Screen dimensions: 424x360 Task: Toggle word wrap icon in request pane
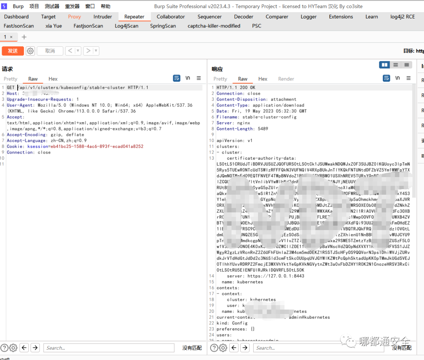pyautogui.click(x=177, y=78)
